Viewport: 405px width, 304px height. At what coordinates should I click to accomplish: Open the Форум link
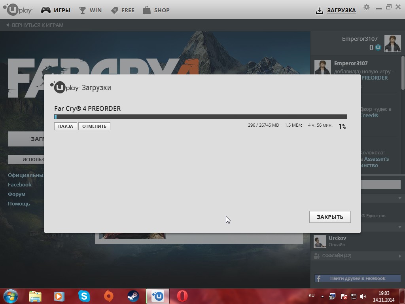coord(17,194)
